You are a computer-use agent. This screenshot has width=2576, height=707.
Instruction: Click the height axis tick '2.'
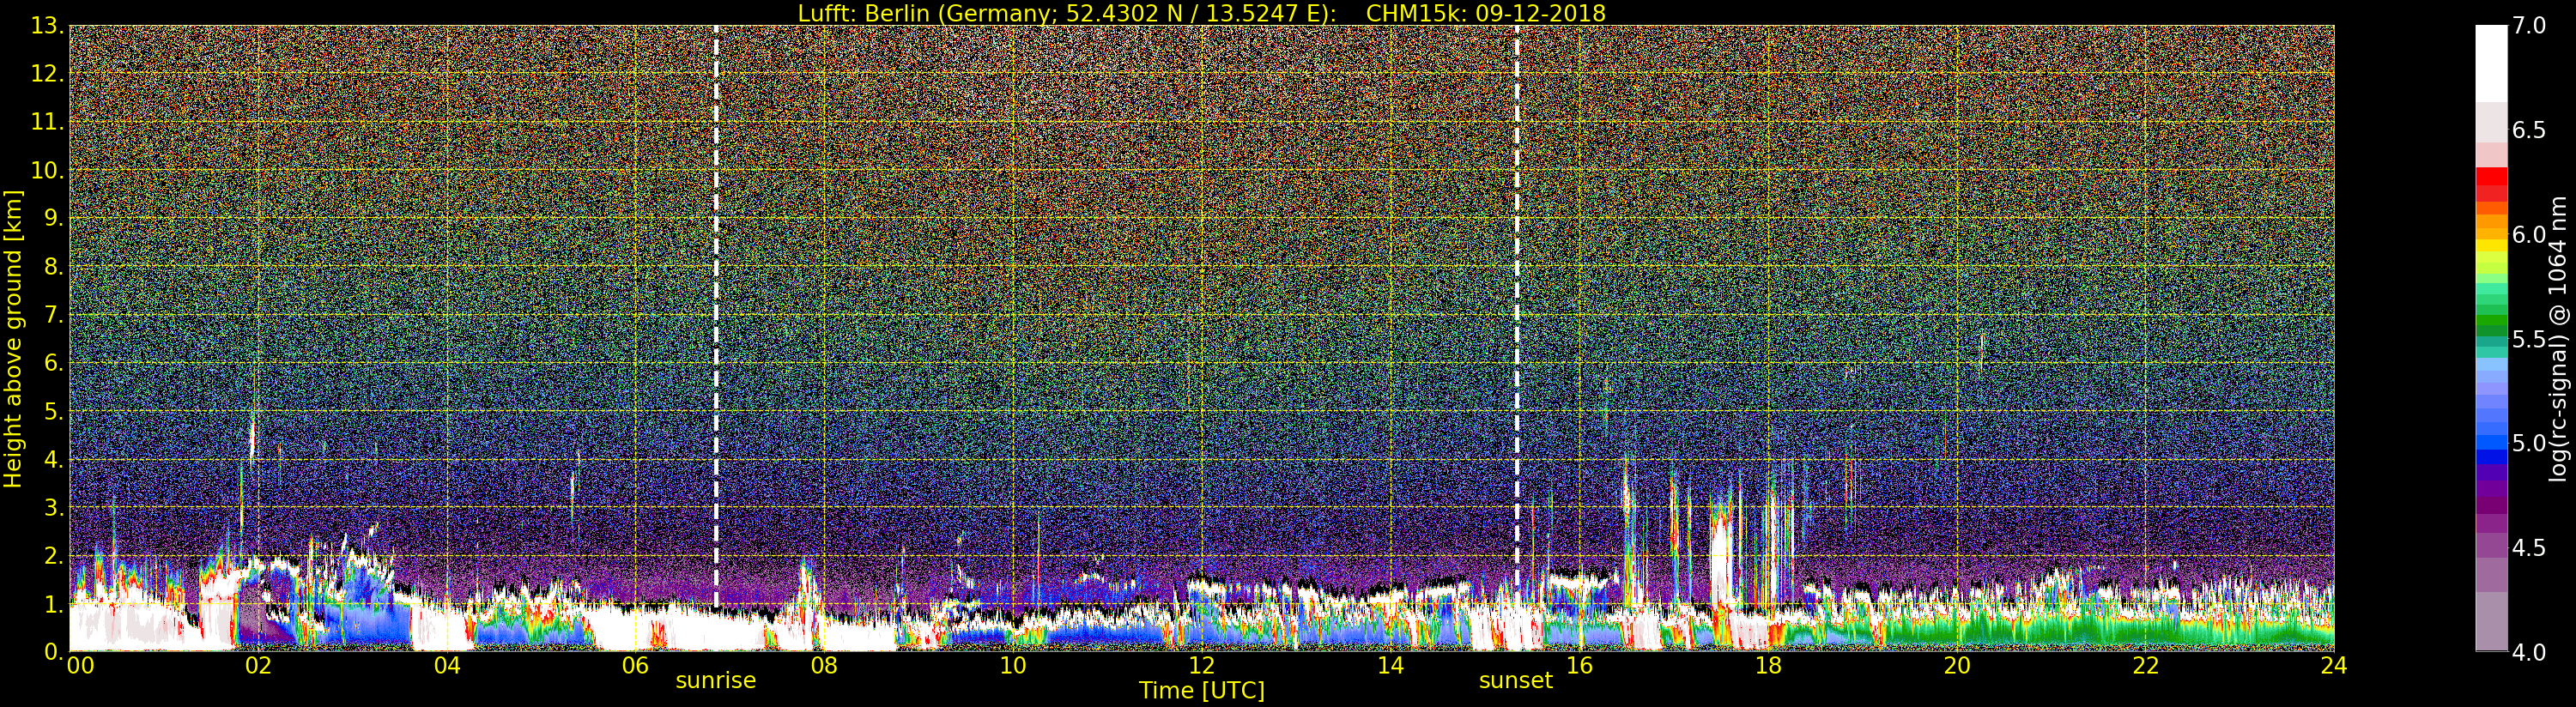tap(54, 556)
